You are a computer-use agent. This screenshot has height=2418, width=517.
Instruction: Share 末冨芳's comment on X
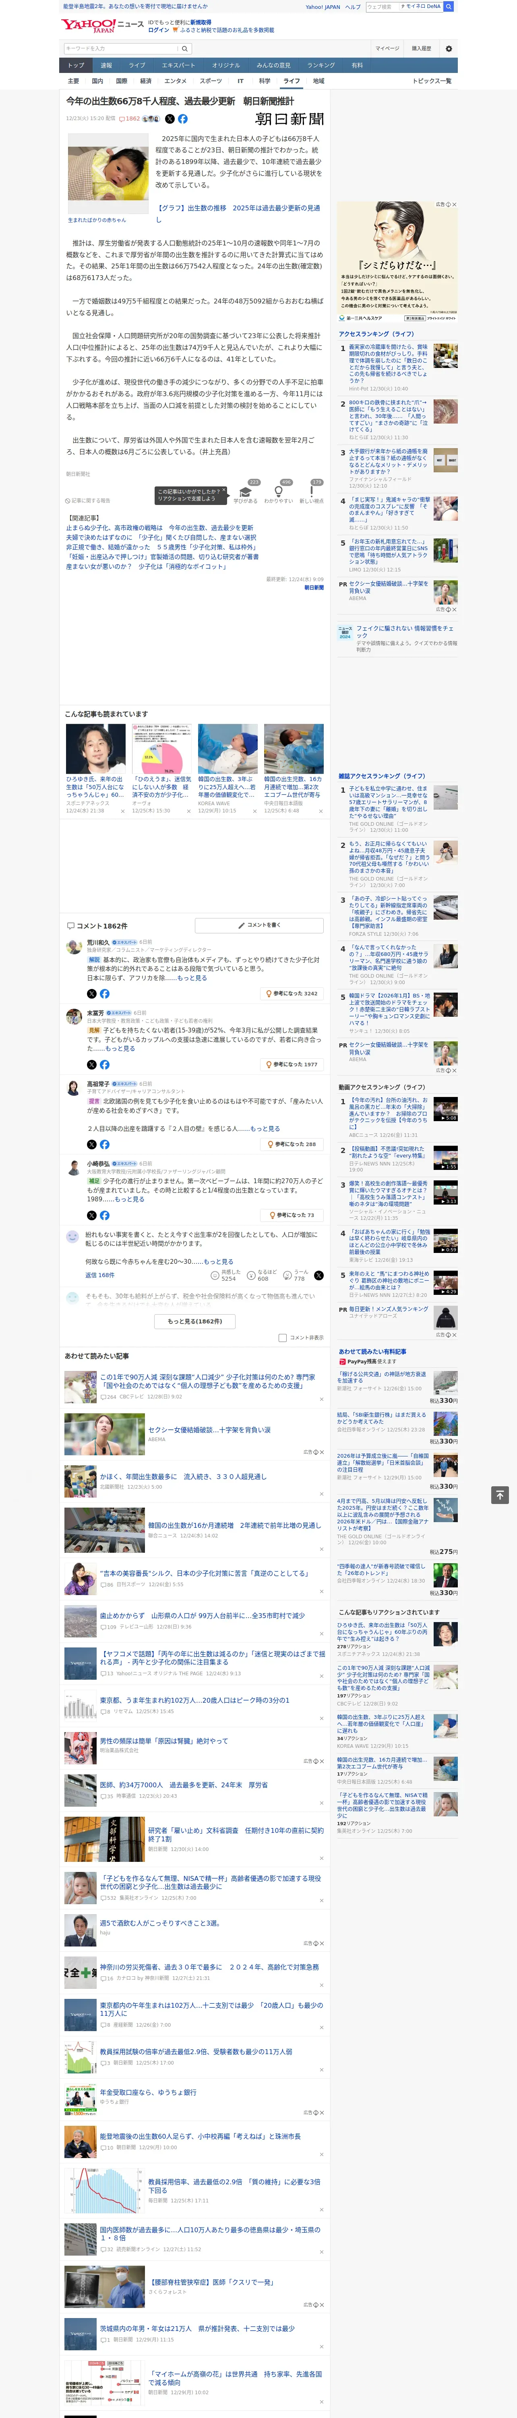coord(91,1064)
